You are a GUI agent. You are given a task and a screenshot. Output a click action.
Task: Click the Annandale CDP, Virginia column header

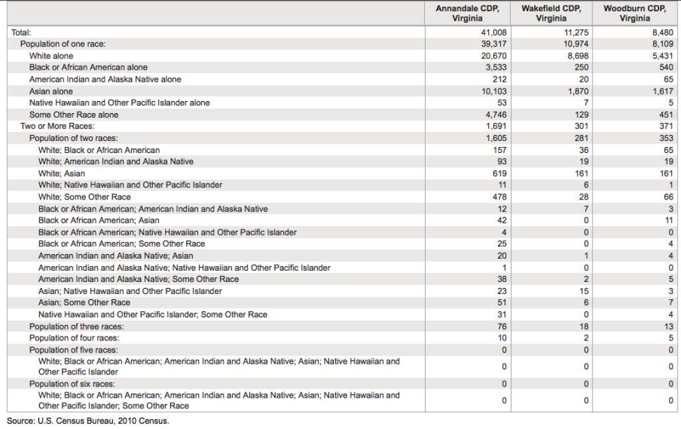(468, 13)
